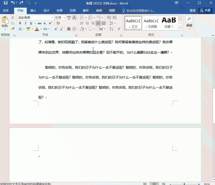Decrease the font size with A▼
This screenshot has height=185, width=215.
[61, 29]
